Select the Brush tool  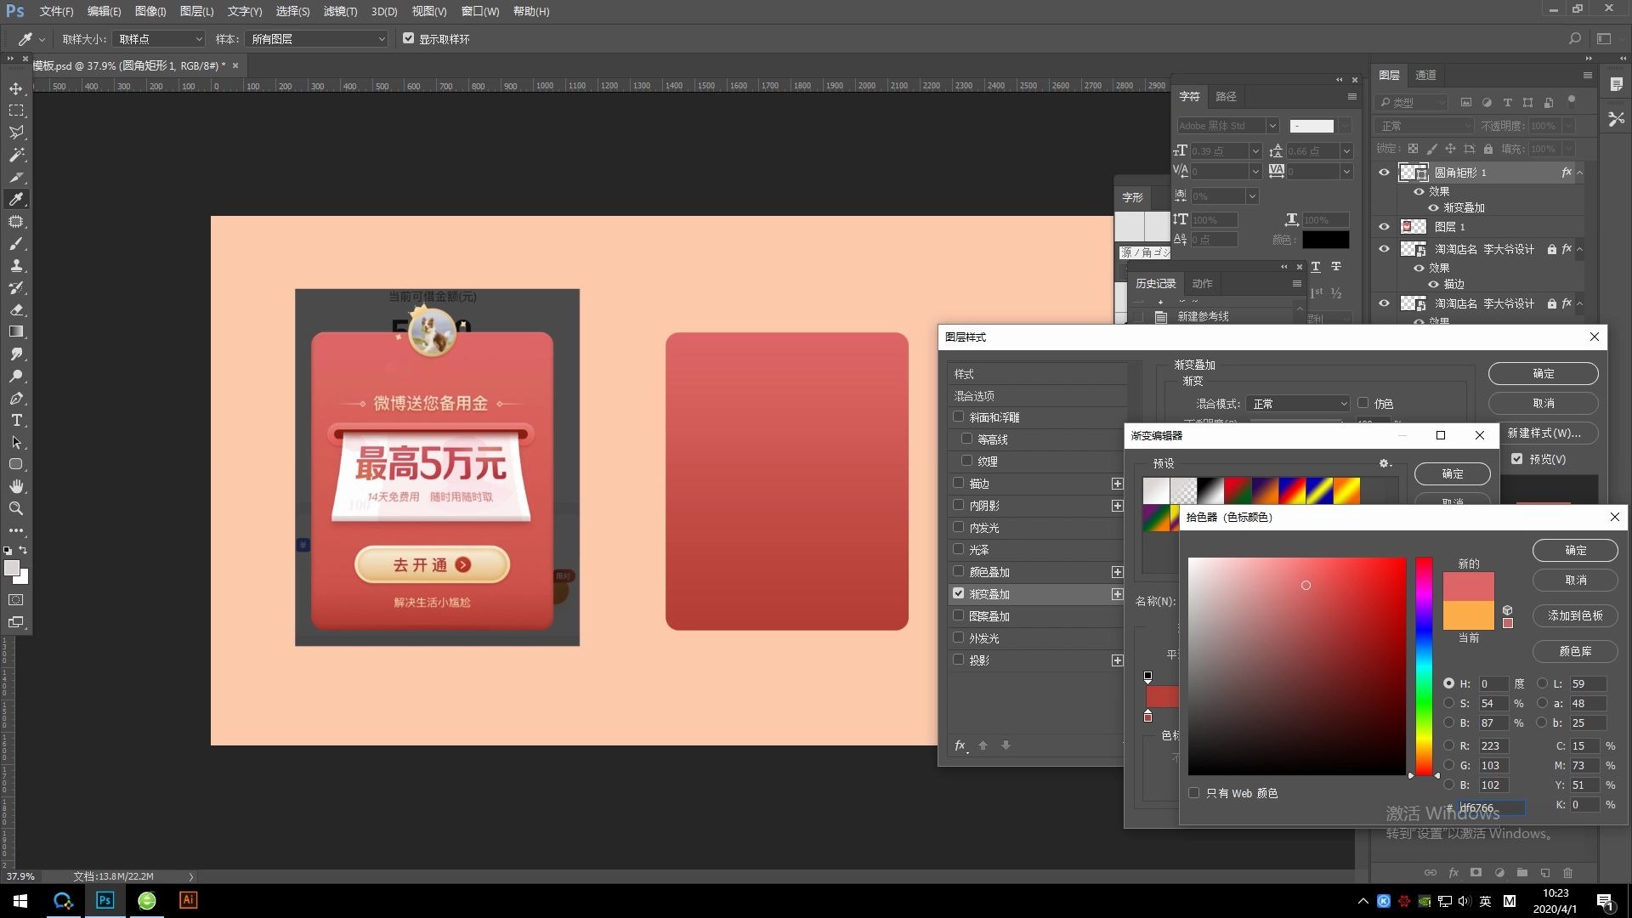click(16, 243)
